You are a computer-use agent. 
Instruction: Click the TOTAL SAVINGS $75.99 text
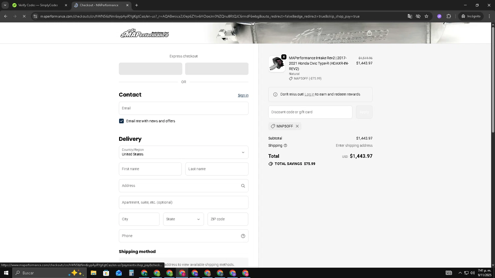pos(295,164)
